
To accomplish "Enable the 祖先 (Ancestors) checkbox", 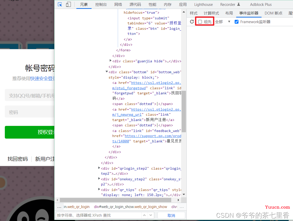I will click(x=200, y=22).
